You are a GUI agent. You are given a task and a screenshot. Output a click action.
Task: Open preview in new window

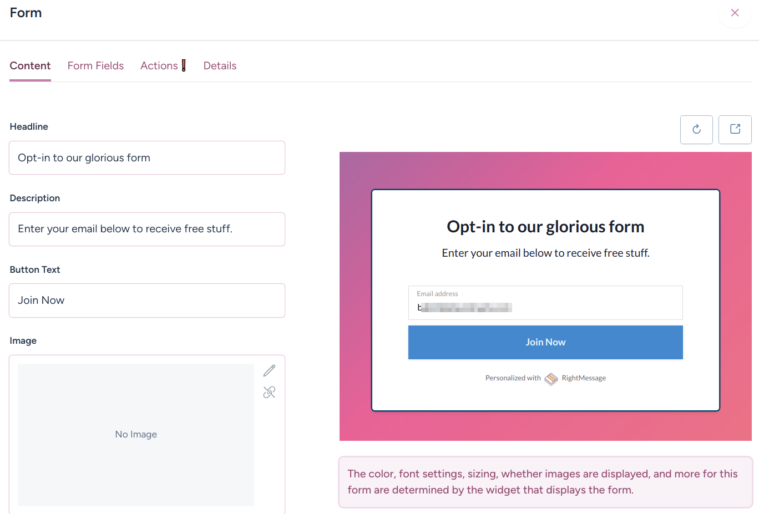[x=735, y=130]
